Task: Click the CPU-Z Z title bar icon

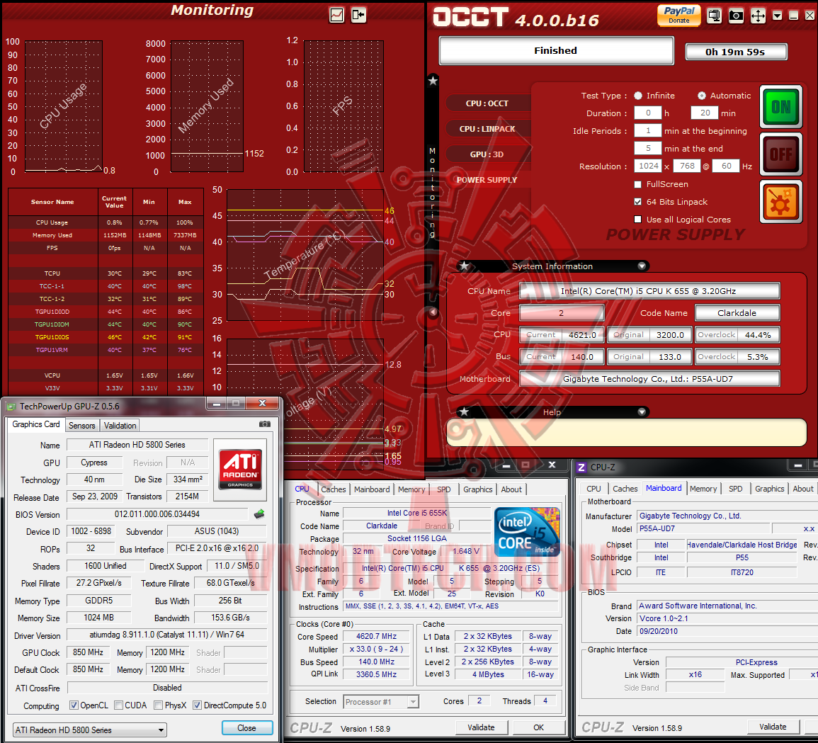Action: click(x=581, y=467)
